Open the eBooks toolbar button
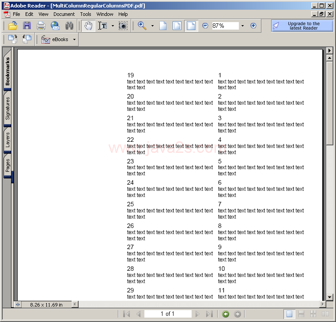Screen dimensions: 336x322 [x=55, y=39]
